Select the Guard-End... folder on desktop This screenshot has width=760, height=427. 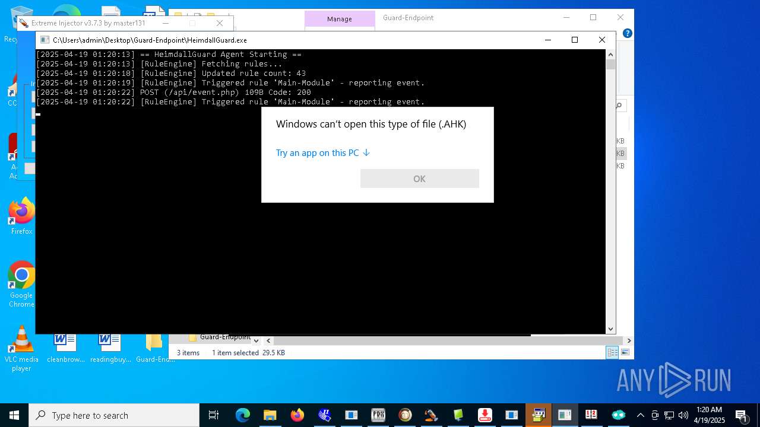[x=155, y=348]
